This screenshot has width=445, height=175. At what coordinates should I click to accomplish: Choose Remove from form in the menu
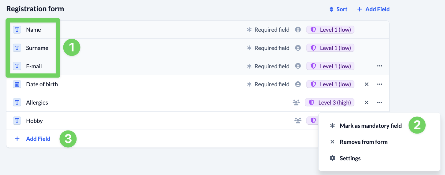pyautogui.click(x=363, y=142)
